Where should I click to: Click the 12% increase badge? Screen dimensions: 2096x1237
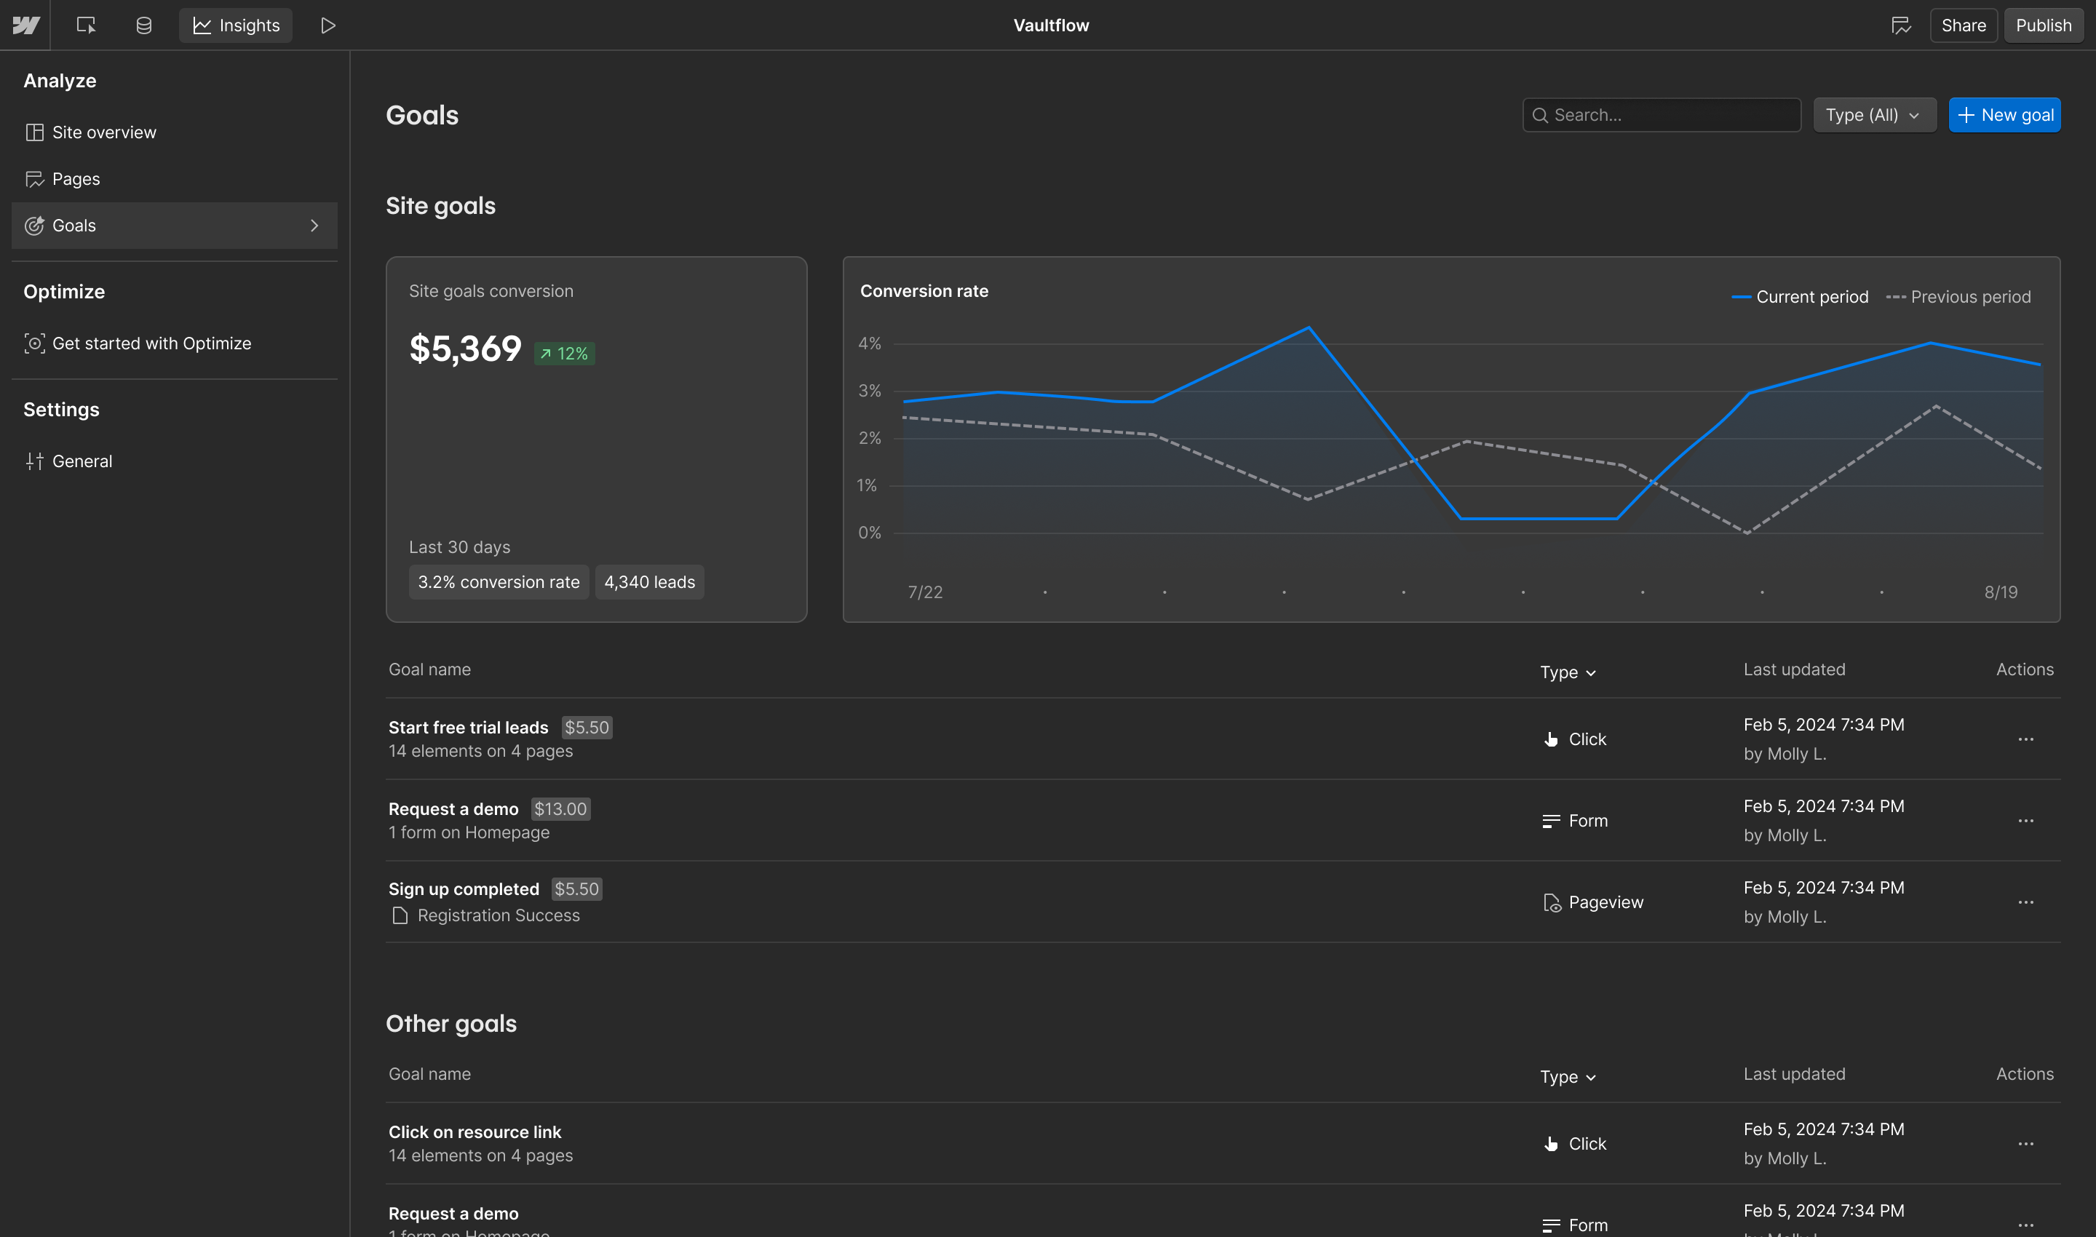[565, 354]
